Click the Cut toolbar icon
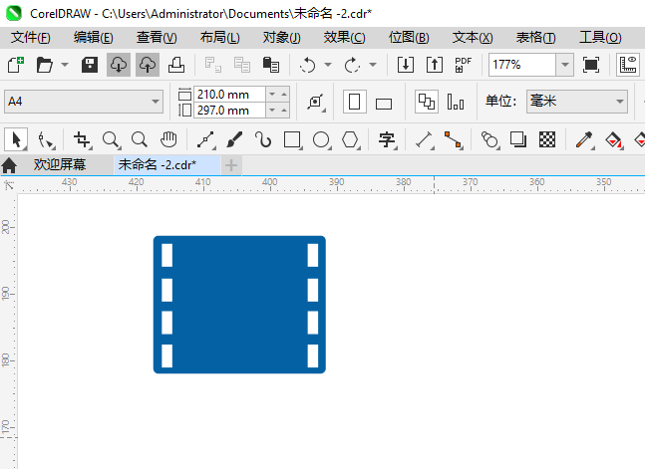Screen dimensions: 645x469 coord(213,65)
